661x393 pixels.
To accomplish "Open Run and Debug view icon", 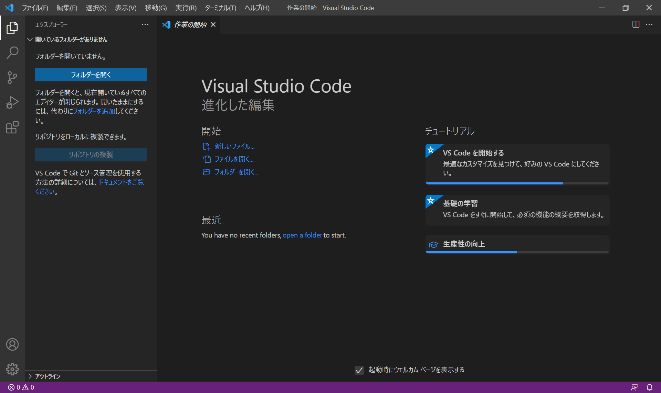I will 12,102.
